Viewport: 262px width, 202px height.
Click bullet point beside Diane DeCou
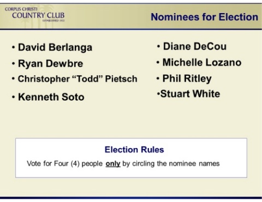tap(158, 46)
